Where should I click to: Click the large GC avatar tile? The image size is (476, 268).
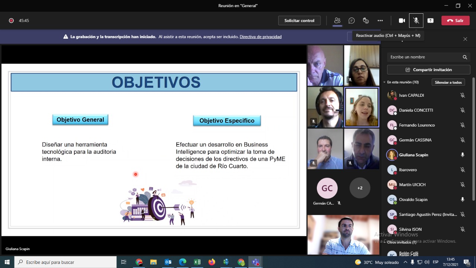[x=327, y=188]
